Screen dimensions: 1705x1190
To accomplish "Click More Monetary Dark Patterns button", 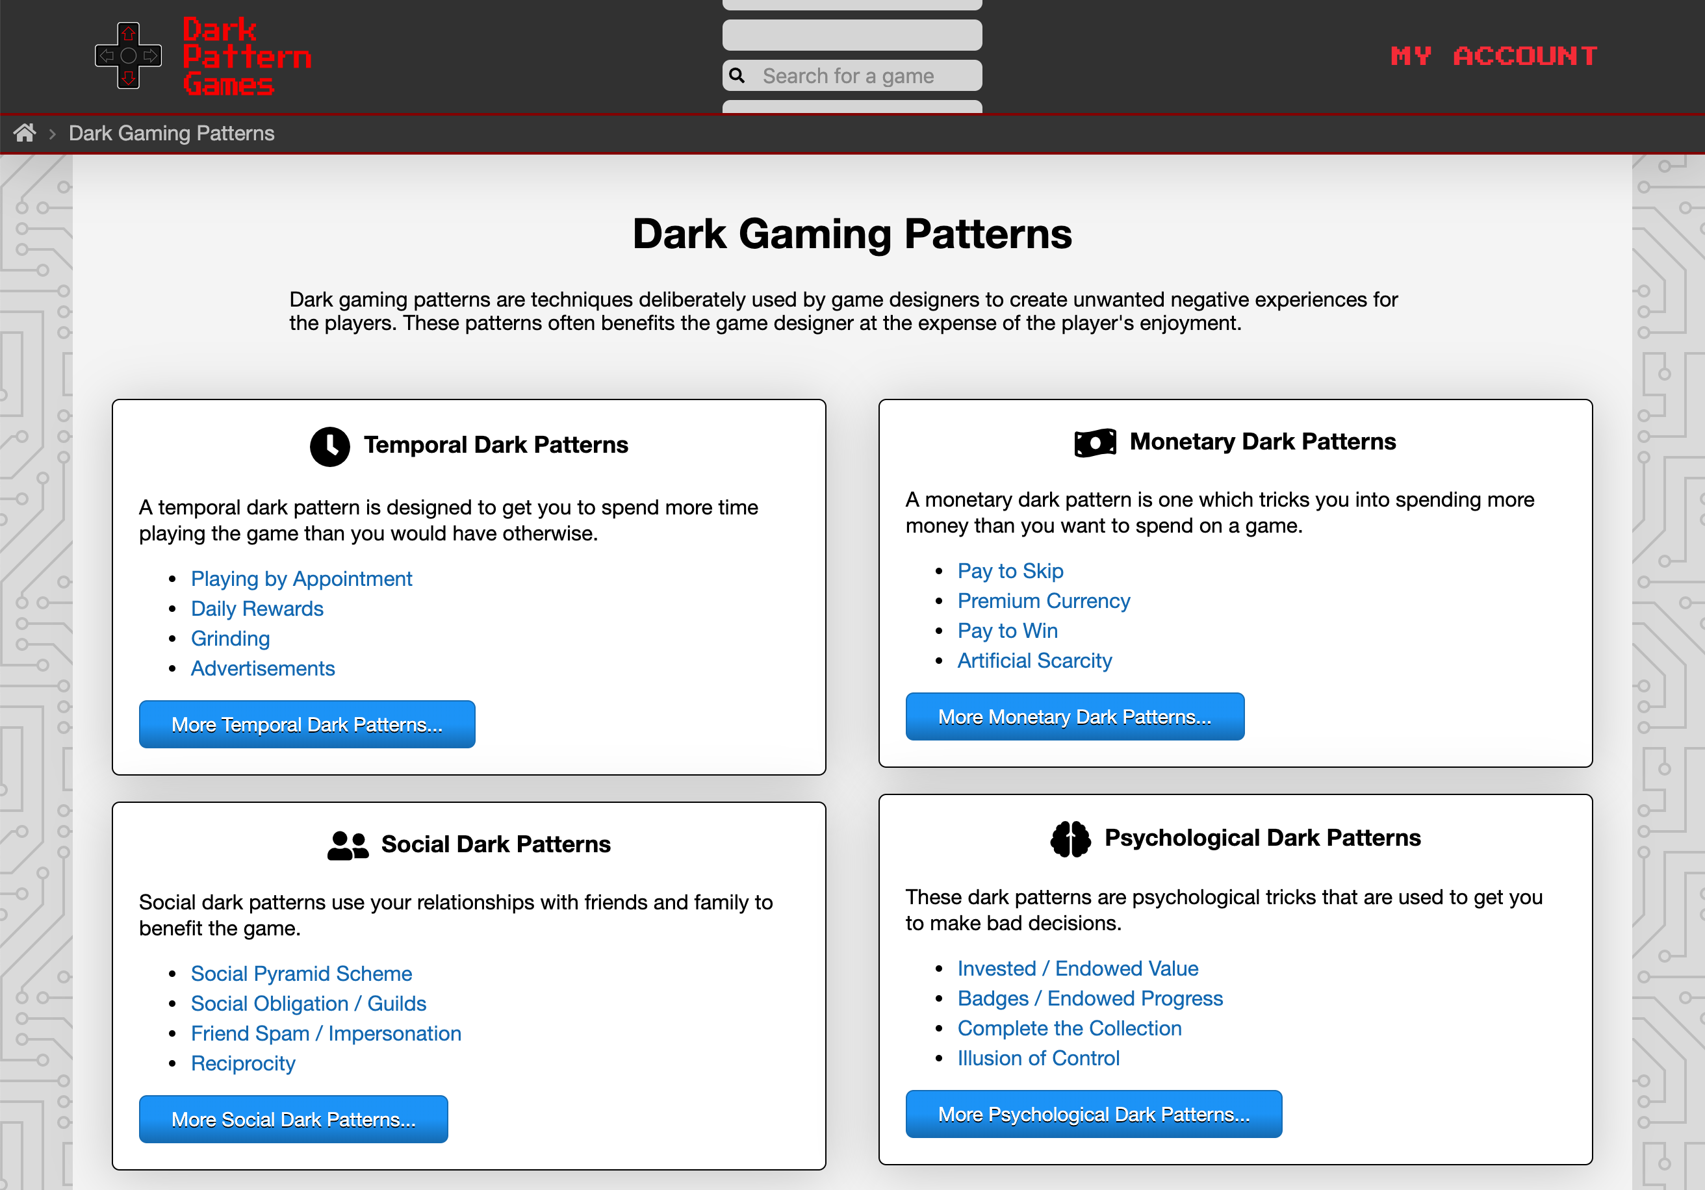I will point(1075,716).
